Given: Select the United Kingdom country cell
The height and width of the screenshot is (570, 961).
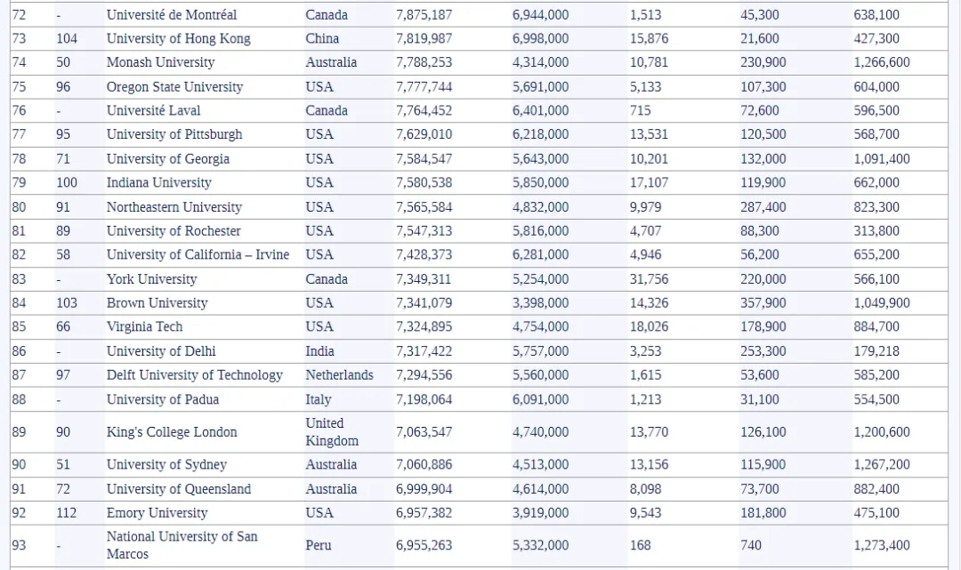Looking at the screenshot, I should click(x=332, y=432).
